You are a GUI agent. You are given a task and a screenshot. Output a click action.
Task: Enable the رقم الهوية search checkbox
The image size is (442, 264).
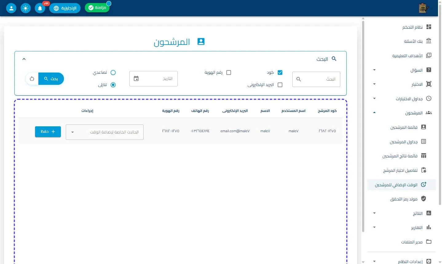coord(228,73)
